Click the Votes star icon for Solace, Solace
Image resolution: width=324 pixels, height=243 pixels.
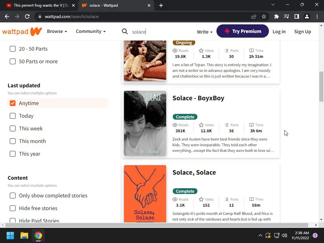(201, 199)
